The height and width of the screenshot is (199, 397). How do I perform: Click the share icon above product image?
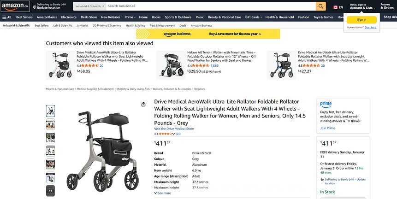pyautogui.click(x=143, y=104)
